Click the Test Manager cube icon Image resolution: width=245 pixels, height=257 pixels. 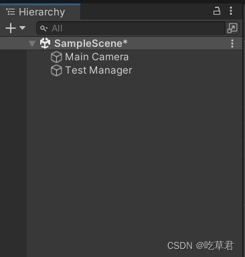click(56, 70)
